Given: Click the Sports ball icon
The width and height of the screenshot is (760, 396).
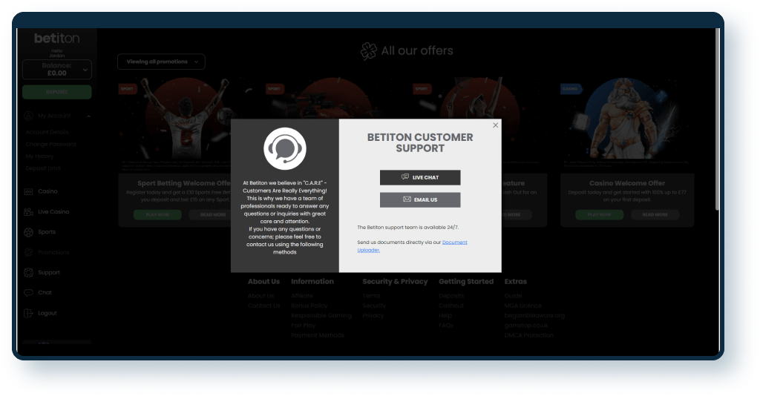Looking at the screenshot, I should (29, 232).
